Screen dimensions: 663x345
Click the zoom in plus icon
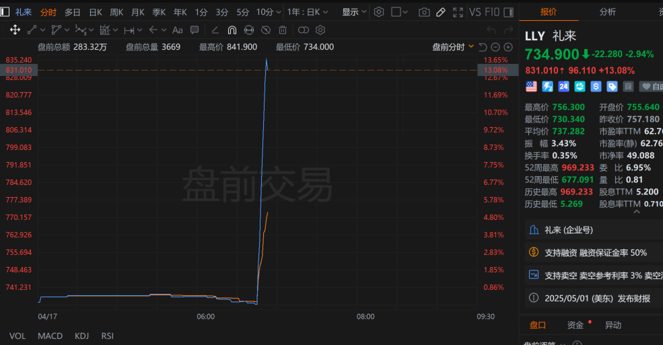pos(508,46)
